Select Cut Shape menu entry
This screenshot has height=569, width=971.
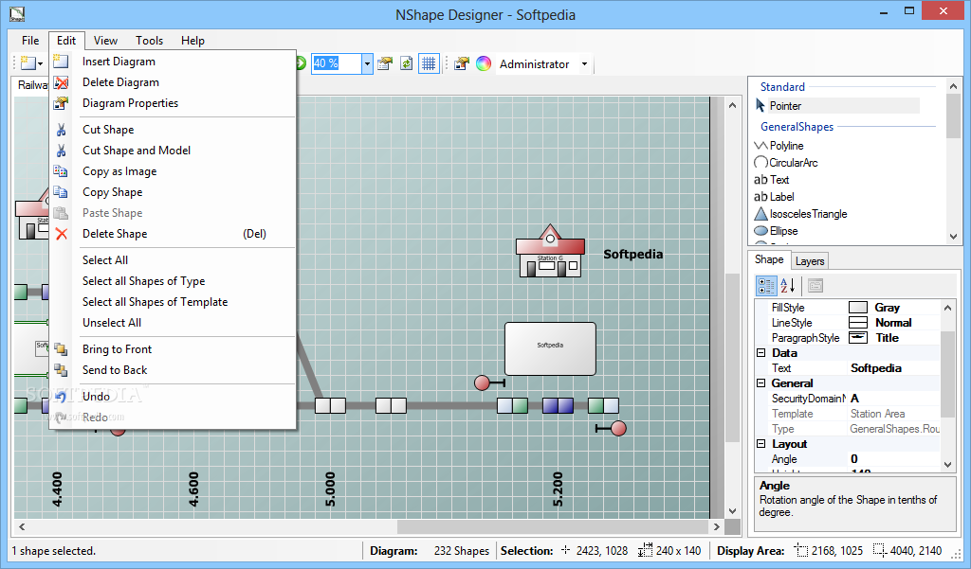tap(108, 130)
